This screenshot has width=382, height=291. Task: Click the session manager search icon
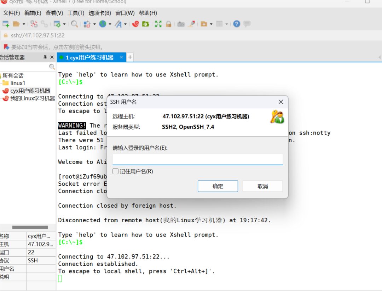click(x=52, y=67)
